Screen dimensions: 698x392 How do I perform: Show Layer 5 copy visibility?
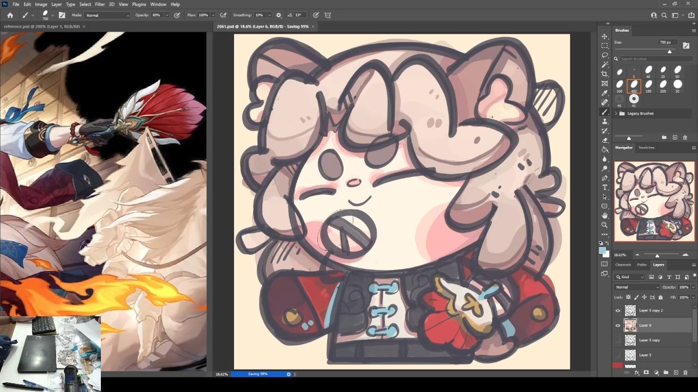[x=618, y=340]
